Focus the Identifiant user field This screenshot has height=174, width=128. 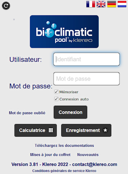pos(86,59)
